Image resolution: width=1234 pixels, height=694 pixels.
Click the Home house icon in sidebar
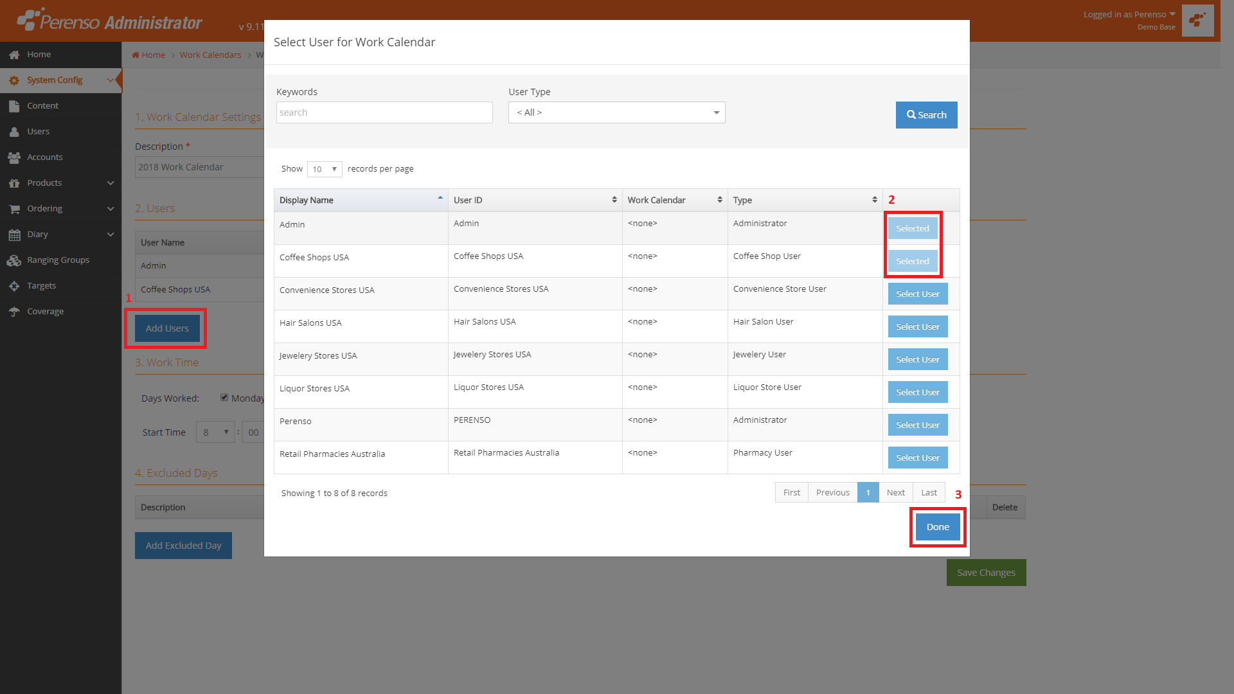(14, 55)
